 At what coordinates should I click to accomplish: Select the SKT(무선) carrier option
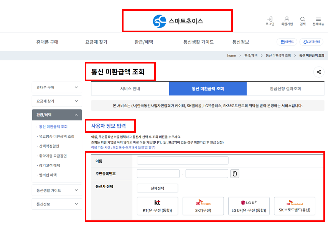[x=203, y=206]
